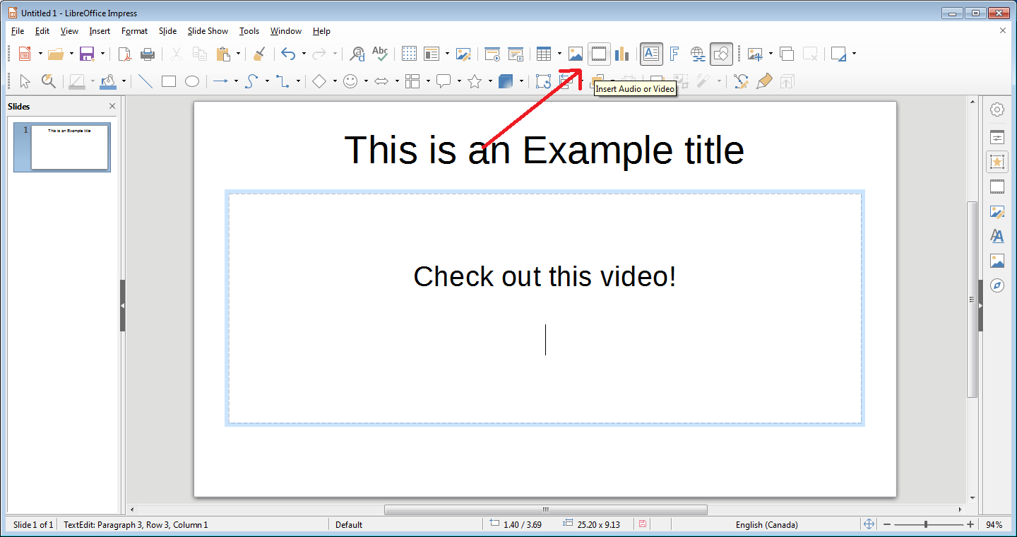Click the Insert Audio or Video icon
This screenshot has width=1017, height=537.
point(599,54)
